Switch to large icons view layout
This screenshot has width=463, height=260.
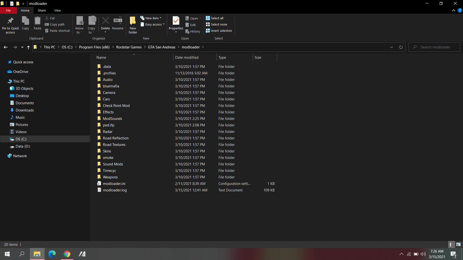point(458,244)
